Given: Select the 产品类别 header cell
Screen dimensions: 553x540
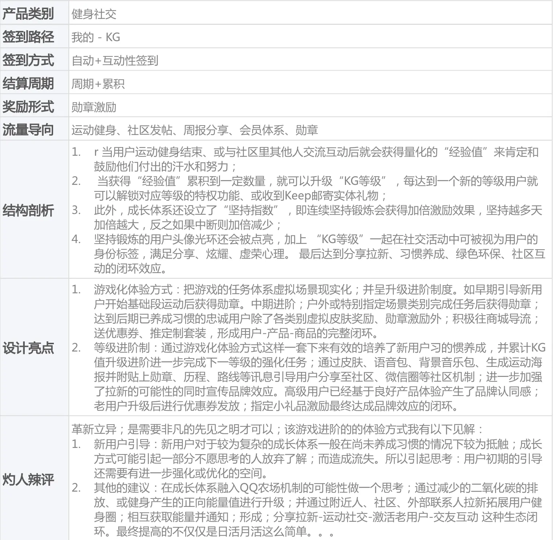Looking at the screenshot, I should pyautogui.click(x=34, y=13).
